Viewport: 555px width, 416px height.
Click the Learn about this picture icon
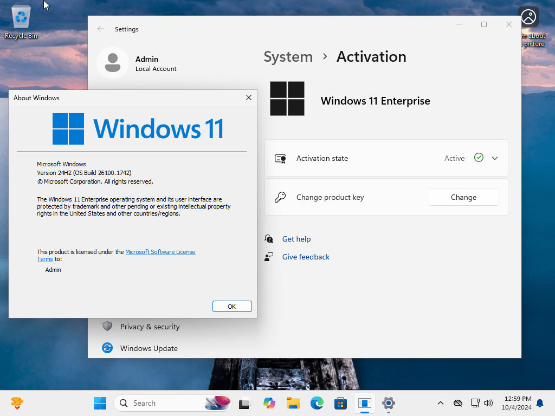(528, 17)
